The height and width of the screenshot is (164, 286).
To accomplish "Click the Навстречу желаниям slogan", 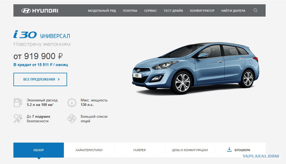I will [42, 44].
